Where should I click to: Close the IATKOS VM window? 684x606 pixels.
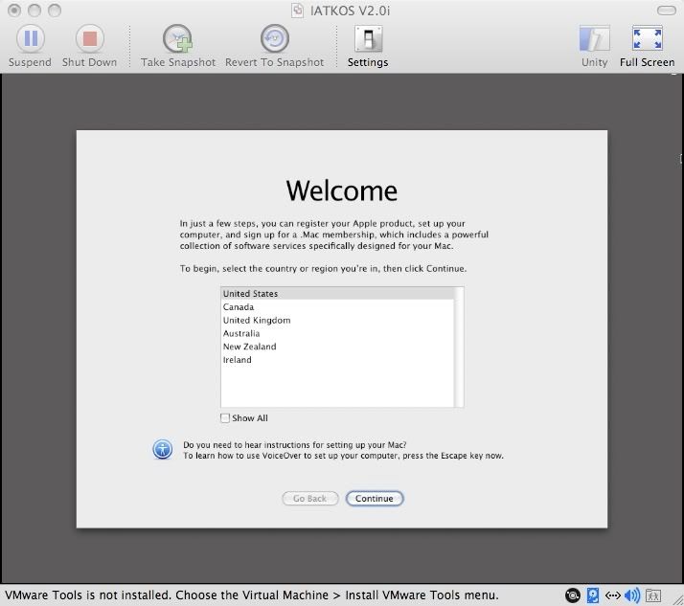(14, 11)
